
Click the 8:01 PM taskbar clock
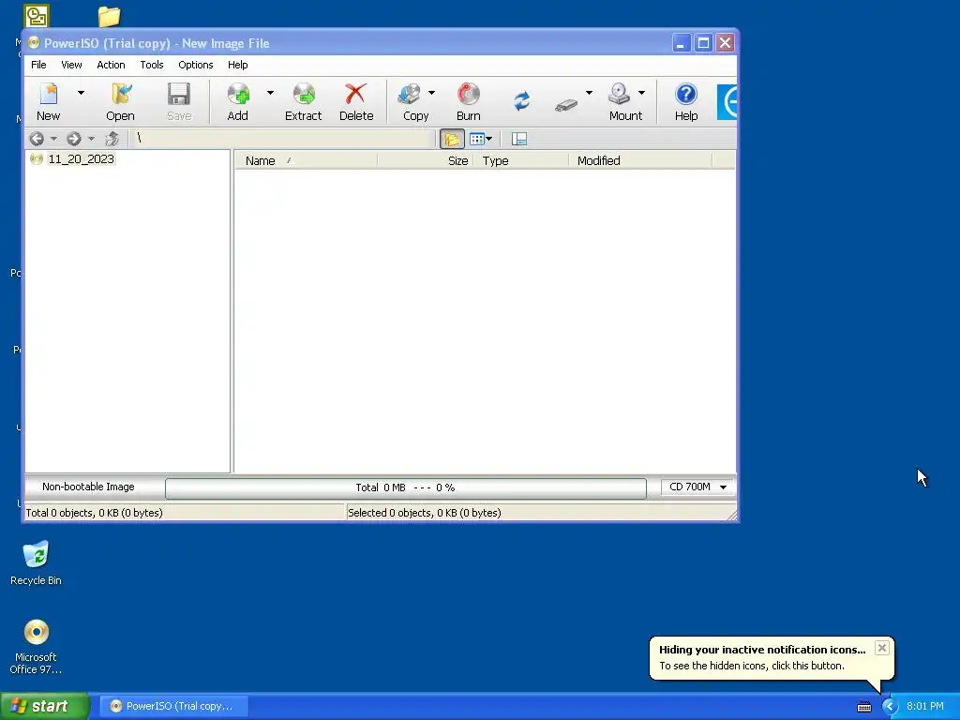click(925, 706)
